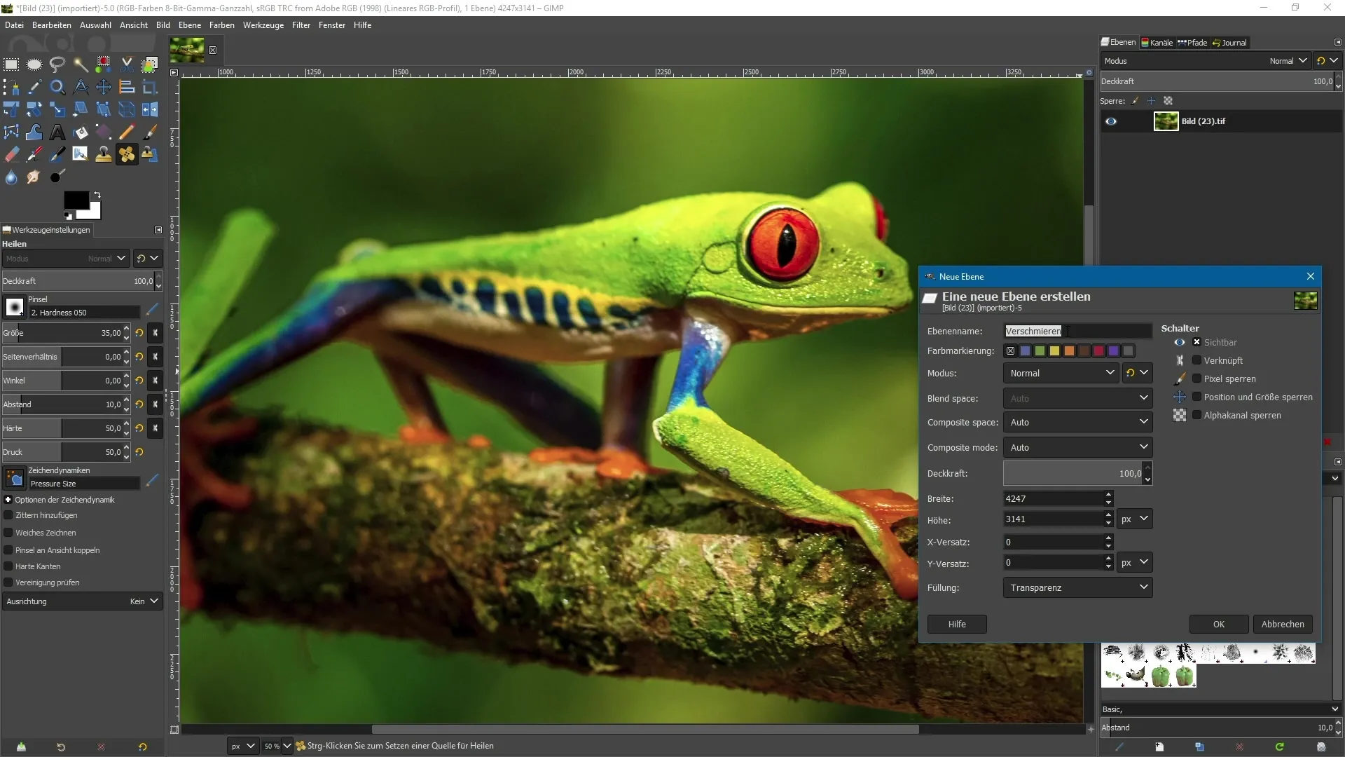Select the Bucket Fill tool

81,132
